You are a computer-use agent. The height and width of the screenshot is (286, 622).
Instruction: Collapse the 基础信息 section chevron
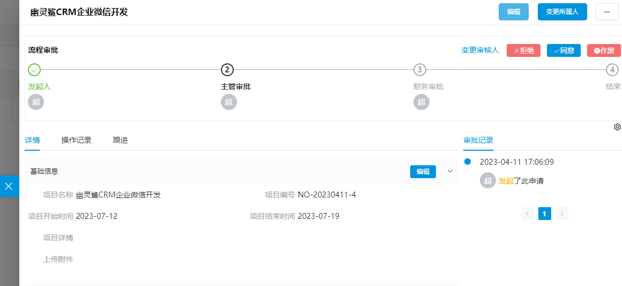450,171
